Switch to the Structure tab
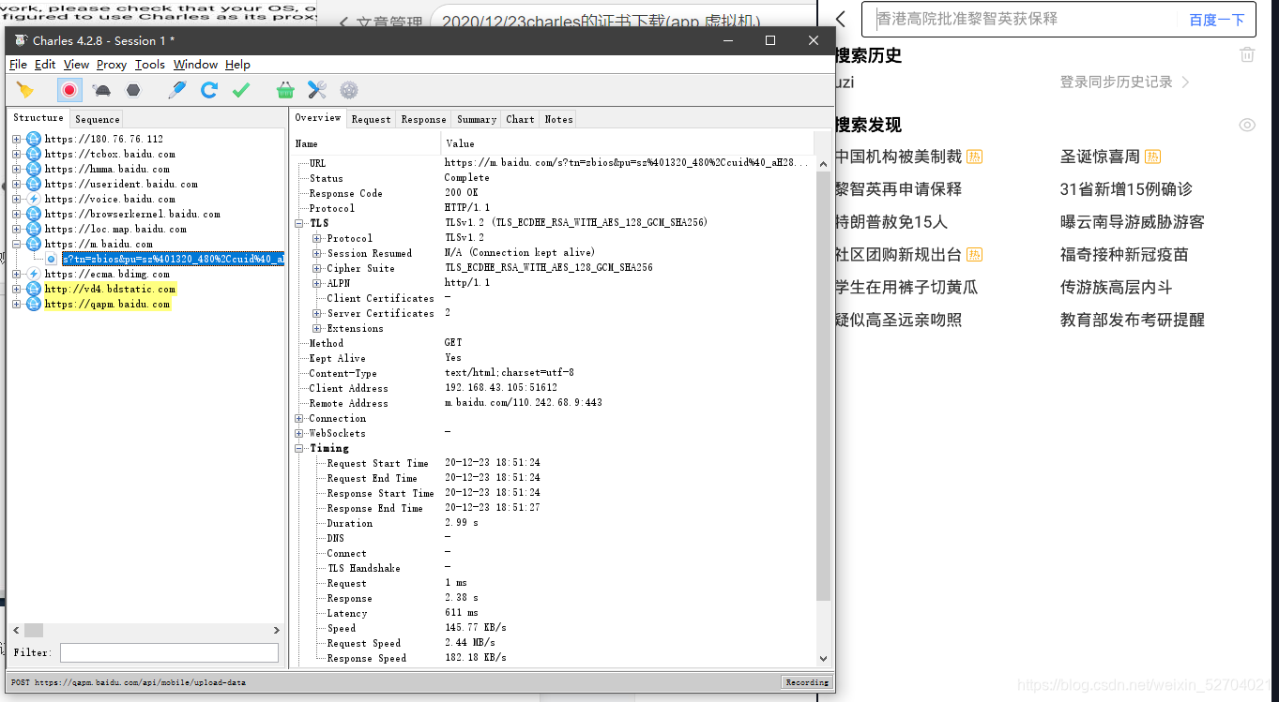This screenshot has height=702, width=1279. pos(38,118)
